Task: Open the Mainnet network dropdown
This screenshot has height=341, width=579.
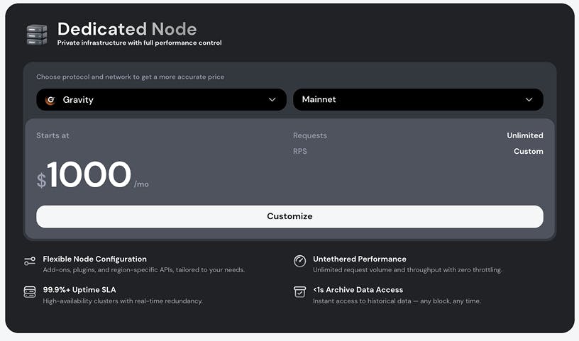Action: [418, 100]
